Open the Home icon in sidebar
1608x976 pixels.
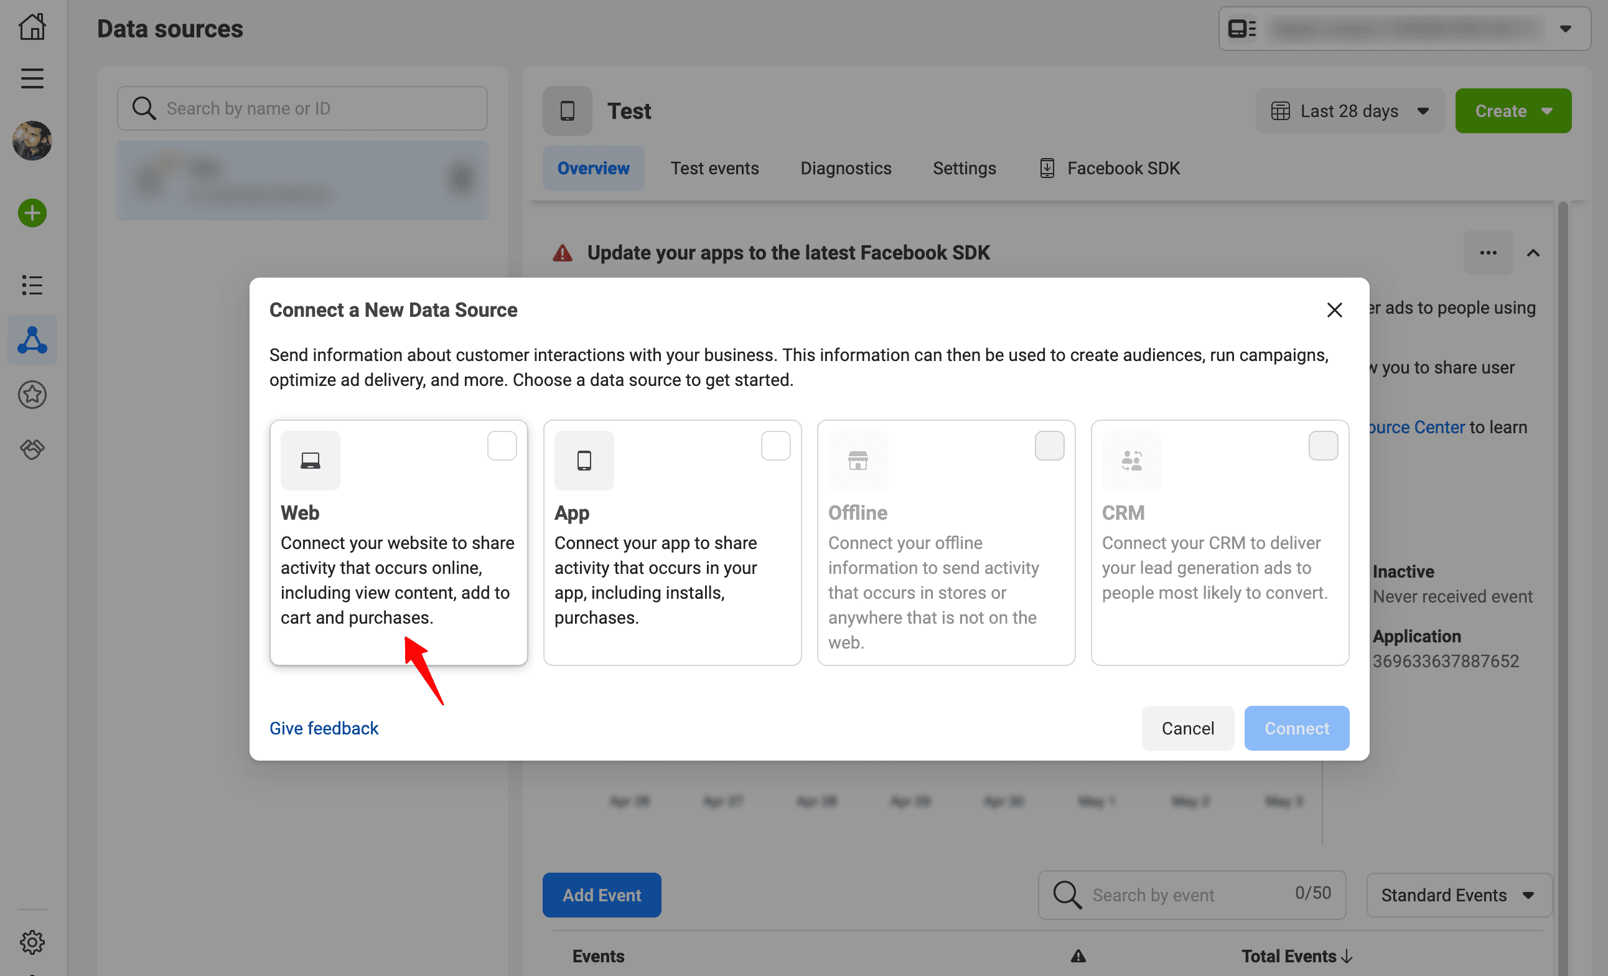32,27
